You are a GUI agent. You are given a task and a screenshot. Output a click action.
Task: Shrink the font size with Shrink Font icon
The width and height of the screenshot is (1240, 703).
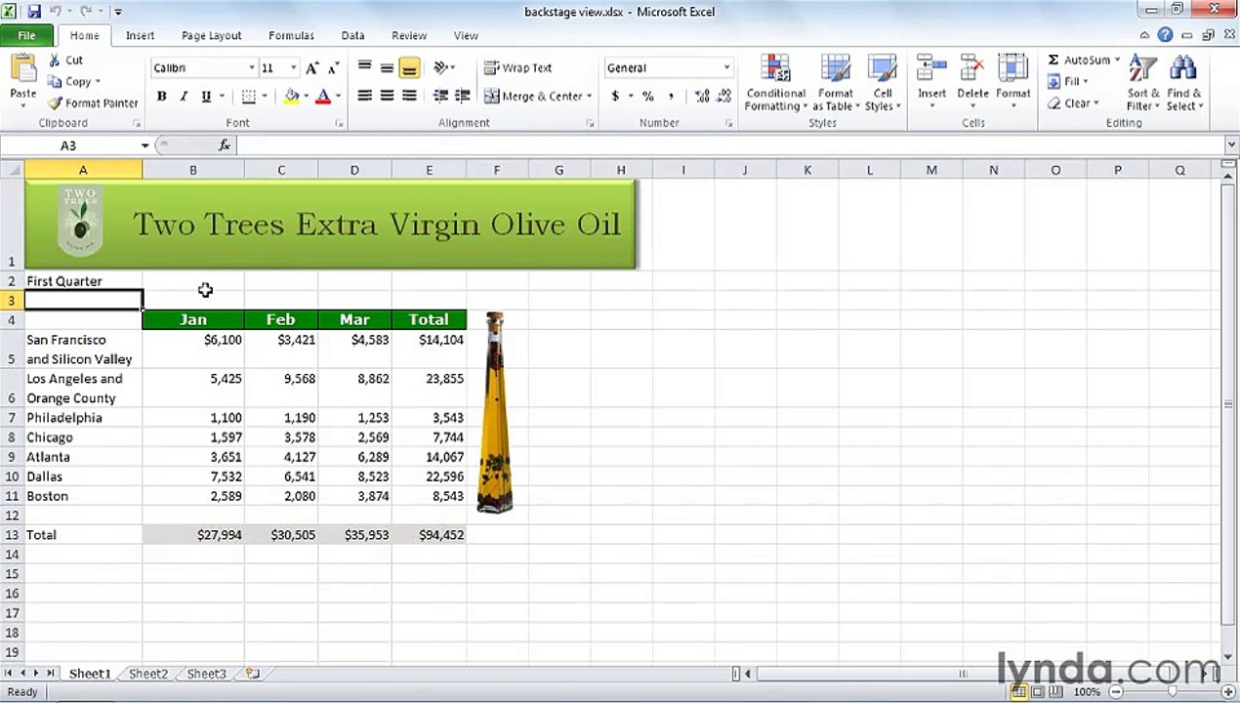333,68
